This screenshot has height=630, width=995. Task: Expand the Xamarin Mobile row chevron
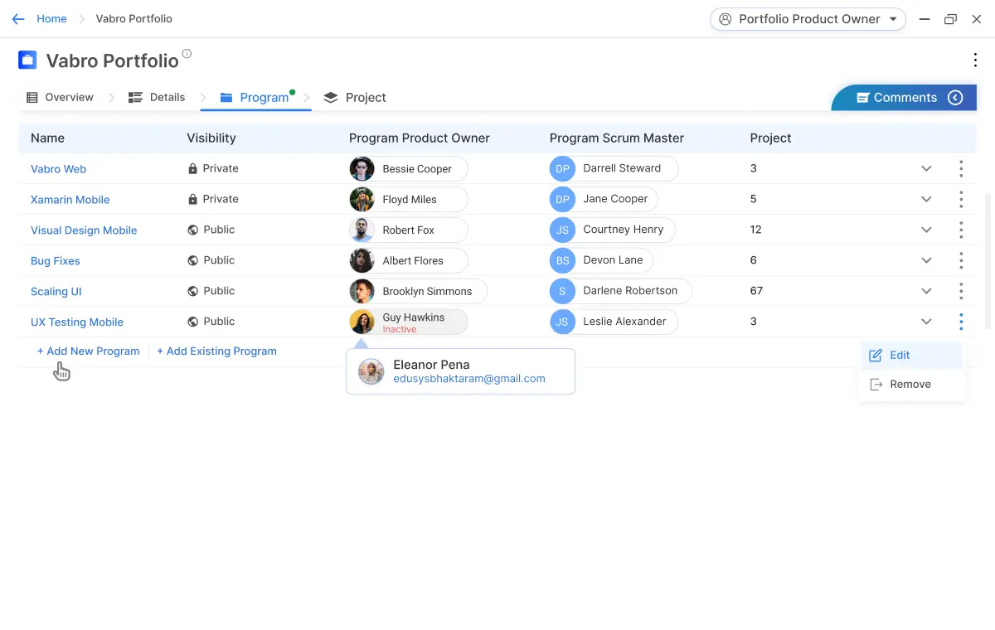tap(926, 199)
